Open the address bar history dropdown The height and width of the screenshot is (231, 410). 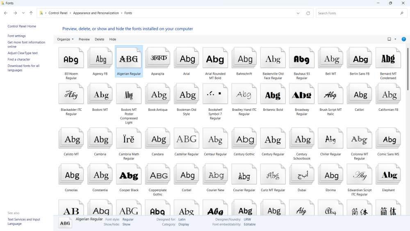pyautogui.click(x=298, y=13)
